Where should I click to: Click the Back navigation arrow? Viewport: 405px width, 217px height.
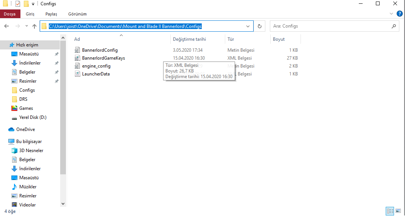coord(7,26)
